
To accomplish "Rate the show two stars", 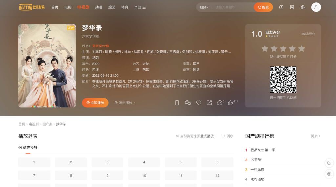I will click(x=274, y=49).
